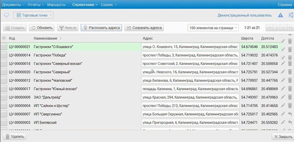
Task: Click the address field starting проспект Победы, 3
Action: 190,55
